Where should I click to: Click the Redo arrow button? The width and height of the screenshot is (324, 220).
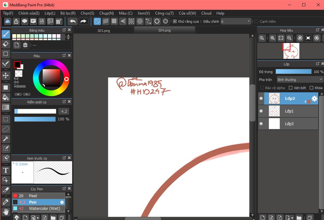83,21
